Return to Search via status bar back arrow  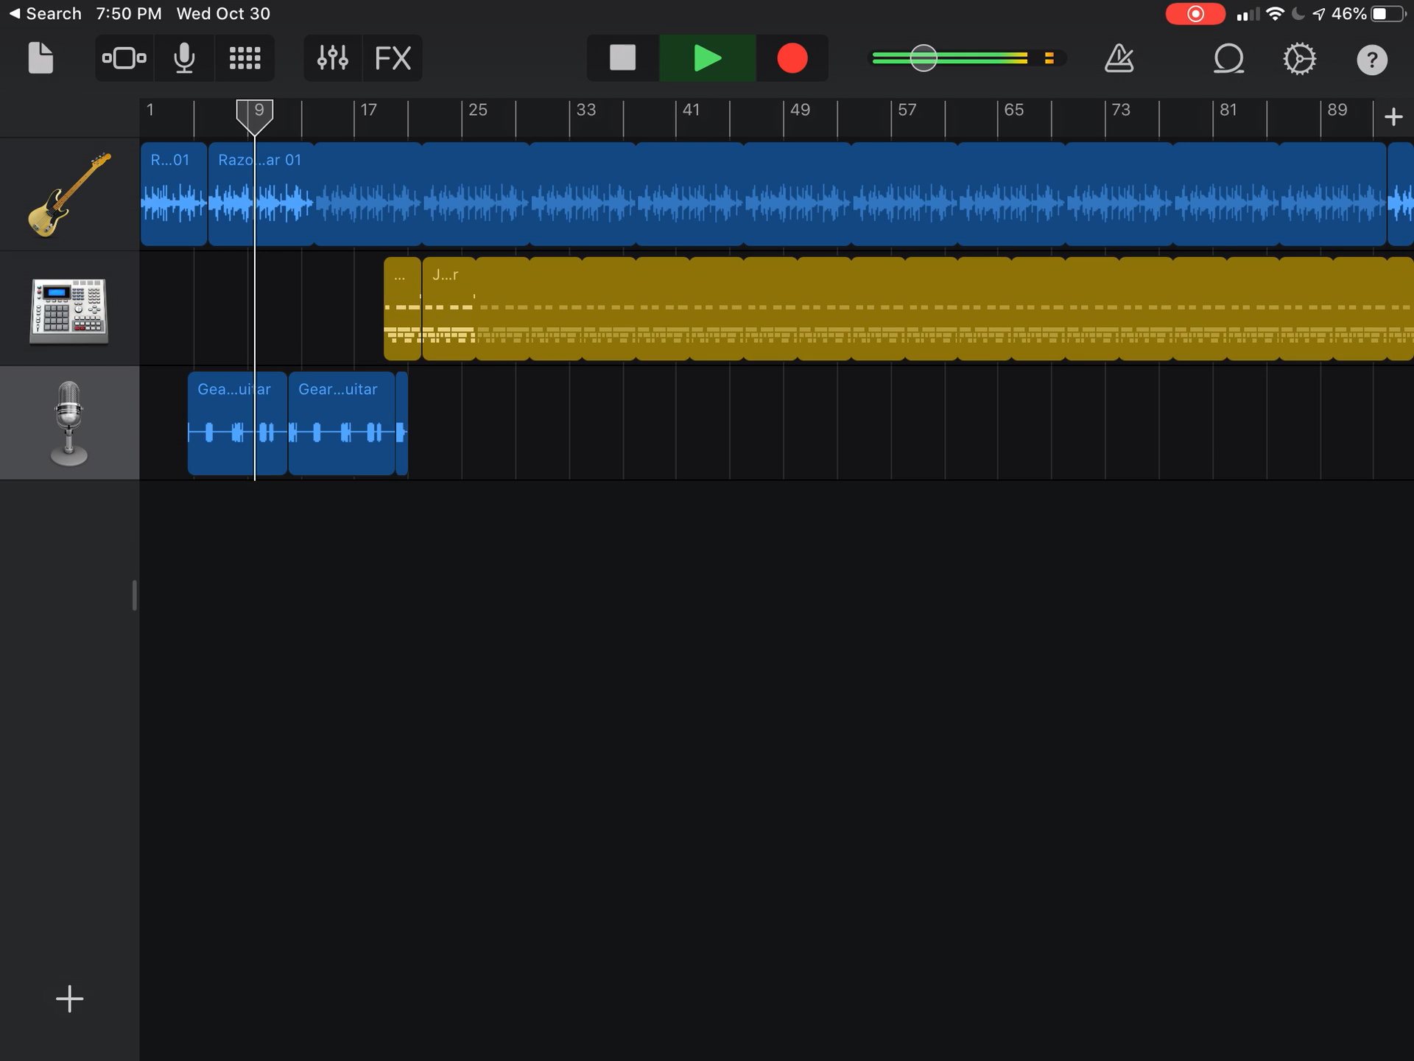point(44,14)
